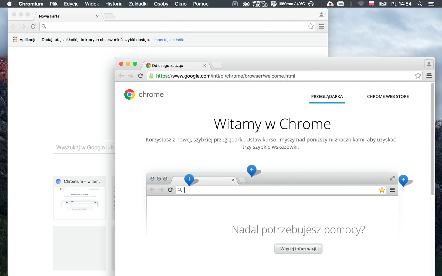Click the MEMORY 7.86 GB indicator
Image resolution: width=442 pixels, height=276 pixels.
click(x=260, y=4)
